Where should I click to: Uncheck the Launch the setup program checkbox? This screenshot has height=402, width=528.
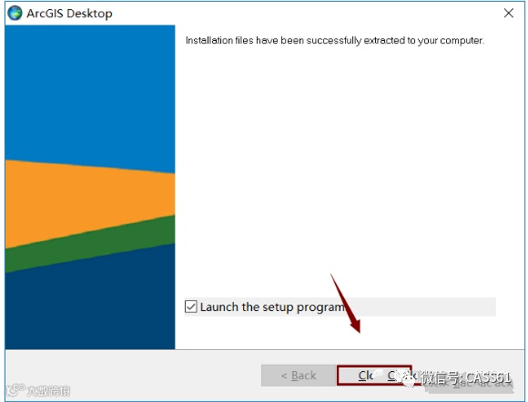click(191, 307)
